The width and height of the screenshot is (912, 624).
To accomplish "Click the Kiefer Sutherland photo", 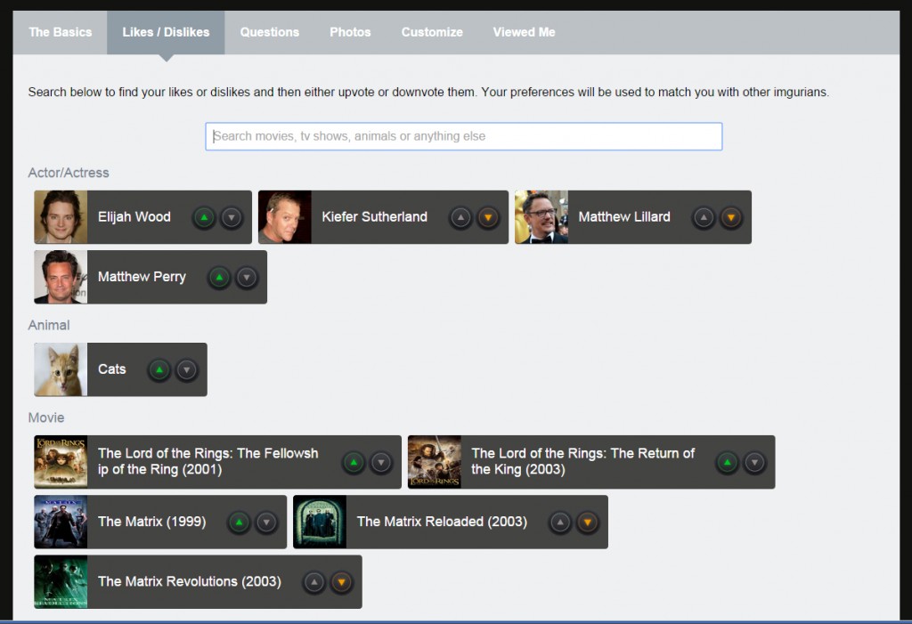I will (x=285, y=217).
